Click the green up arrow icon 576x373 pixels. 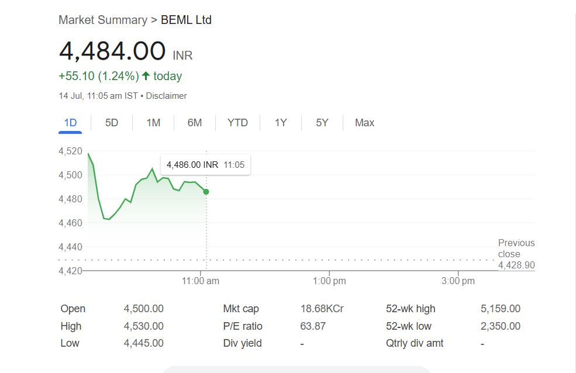[146, 76]
